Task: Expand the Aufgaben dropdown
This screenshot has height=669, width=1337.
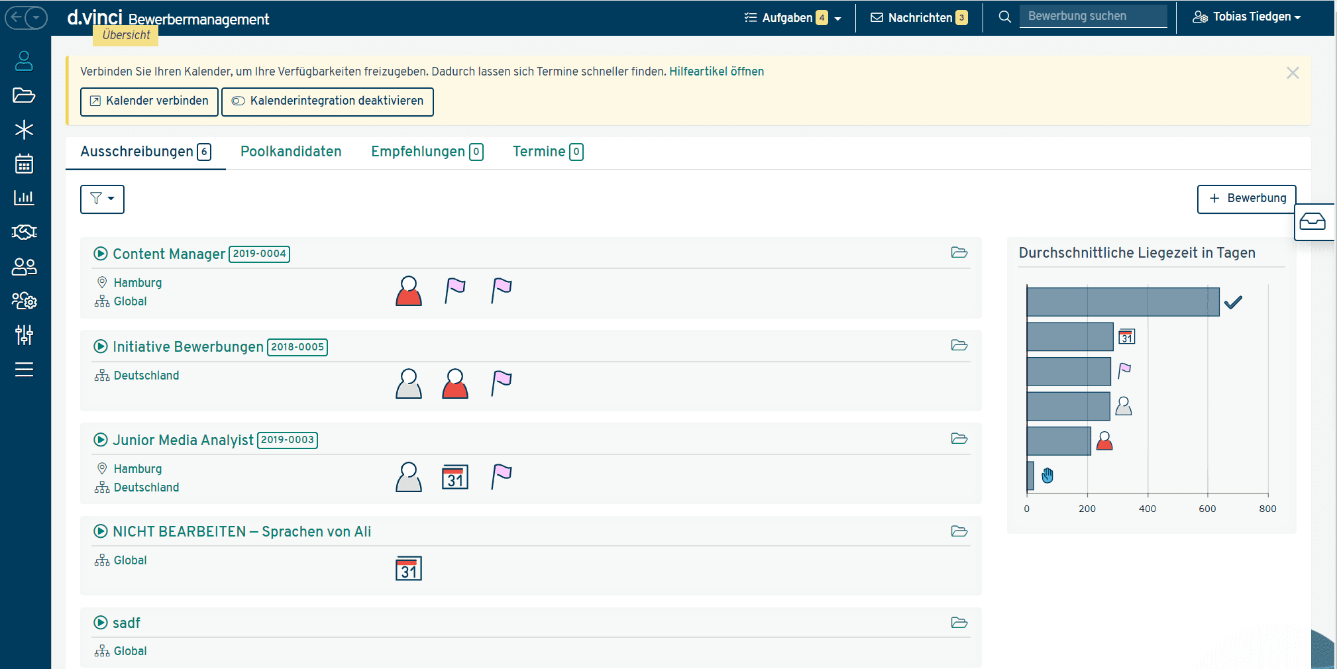Action: pyautogui.click(x=793, y=18)
